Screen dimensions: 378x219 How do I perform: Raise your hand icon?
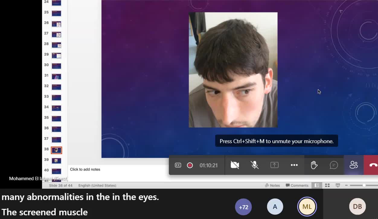click(x=314, y=165)
